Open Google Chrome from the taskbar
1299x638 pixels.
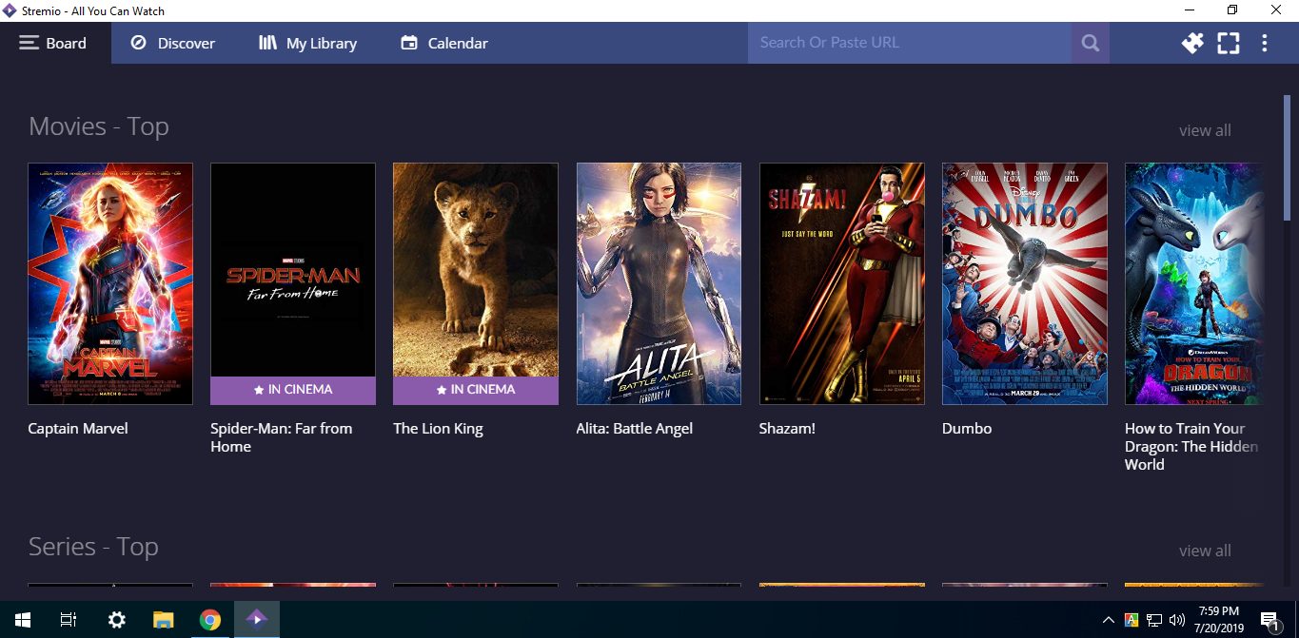210,620
